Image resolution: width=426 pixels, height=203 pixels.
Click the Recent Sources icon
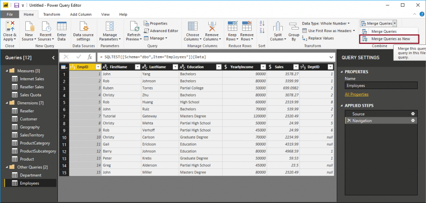click(x=46, y=27)
